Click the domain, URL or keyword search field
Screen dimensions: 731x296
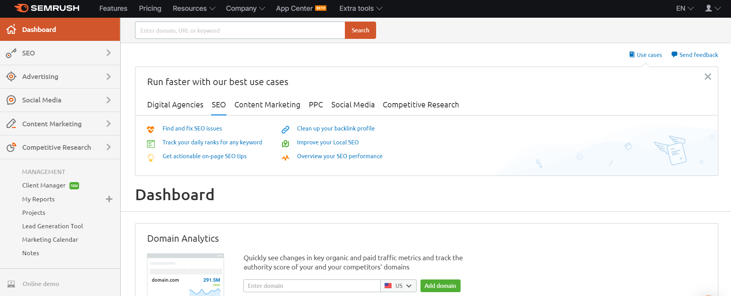click(x=240, y=30)
